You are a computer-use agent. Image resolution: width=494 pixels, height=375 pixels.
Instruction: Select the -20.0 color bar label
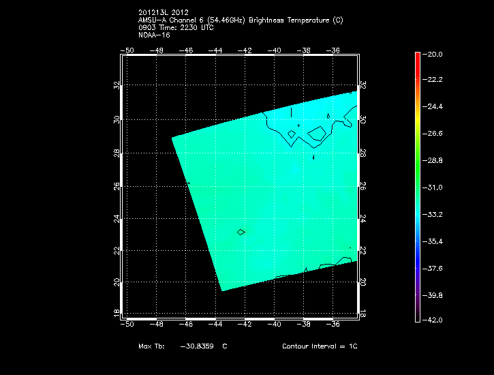tap(435, 54)
